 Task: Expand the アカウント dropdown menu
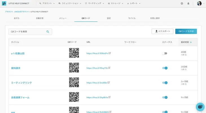47,3
